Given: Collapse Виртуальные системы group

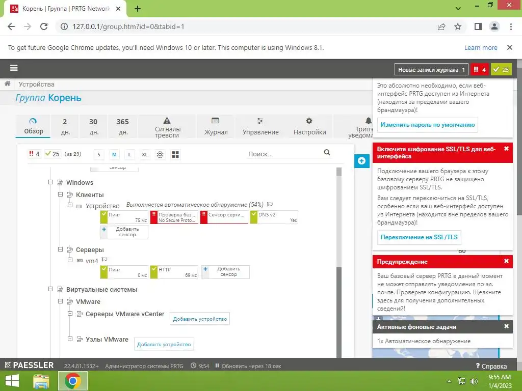Looking at the screenshot, I should [x=50, y=289].
